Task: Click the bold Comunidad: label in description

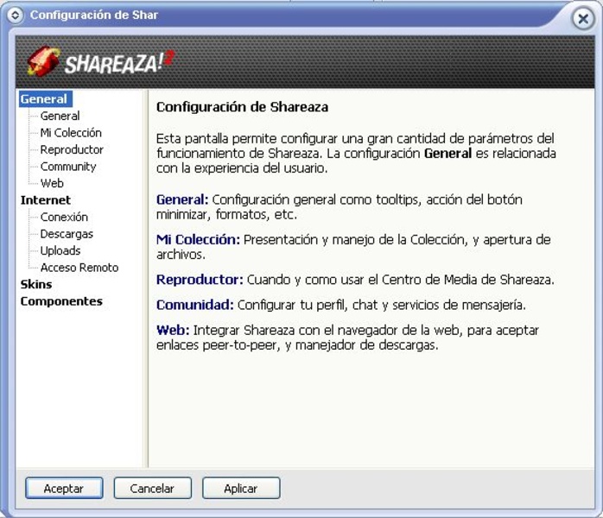Action: (195, 305)
